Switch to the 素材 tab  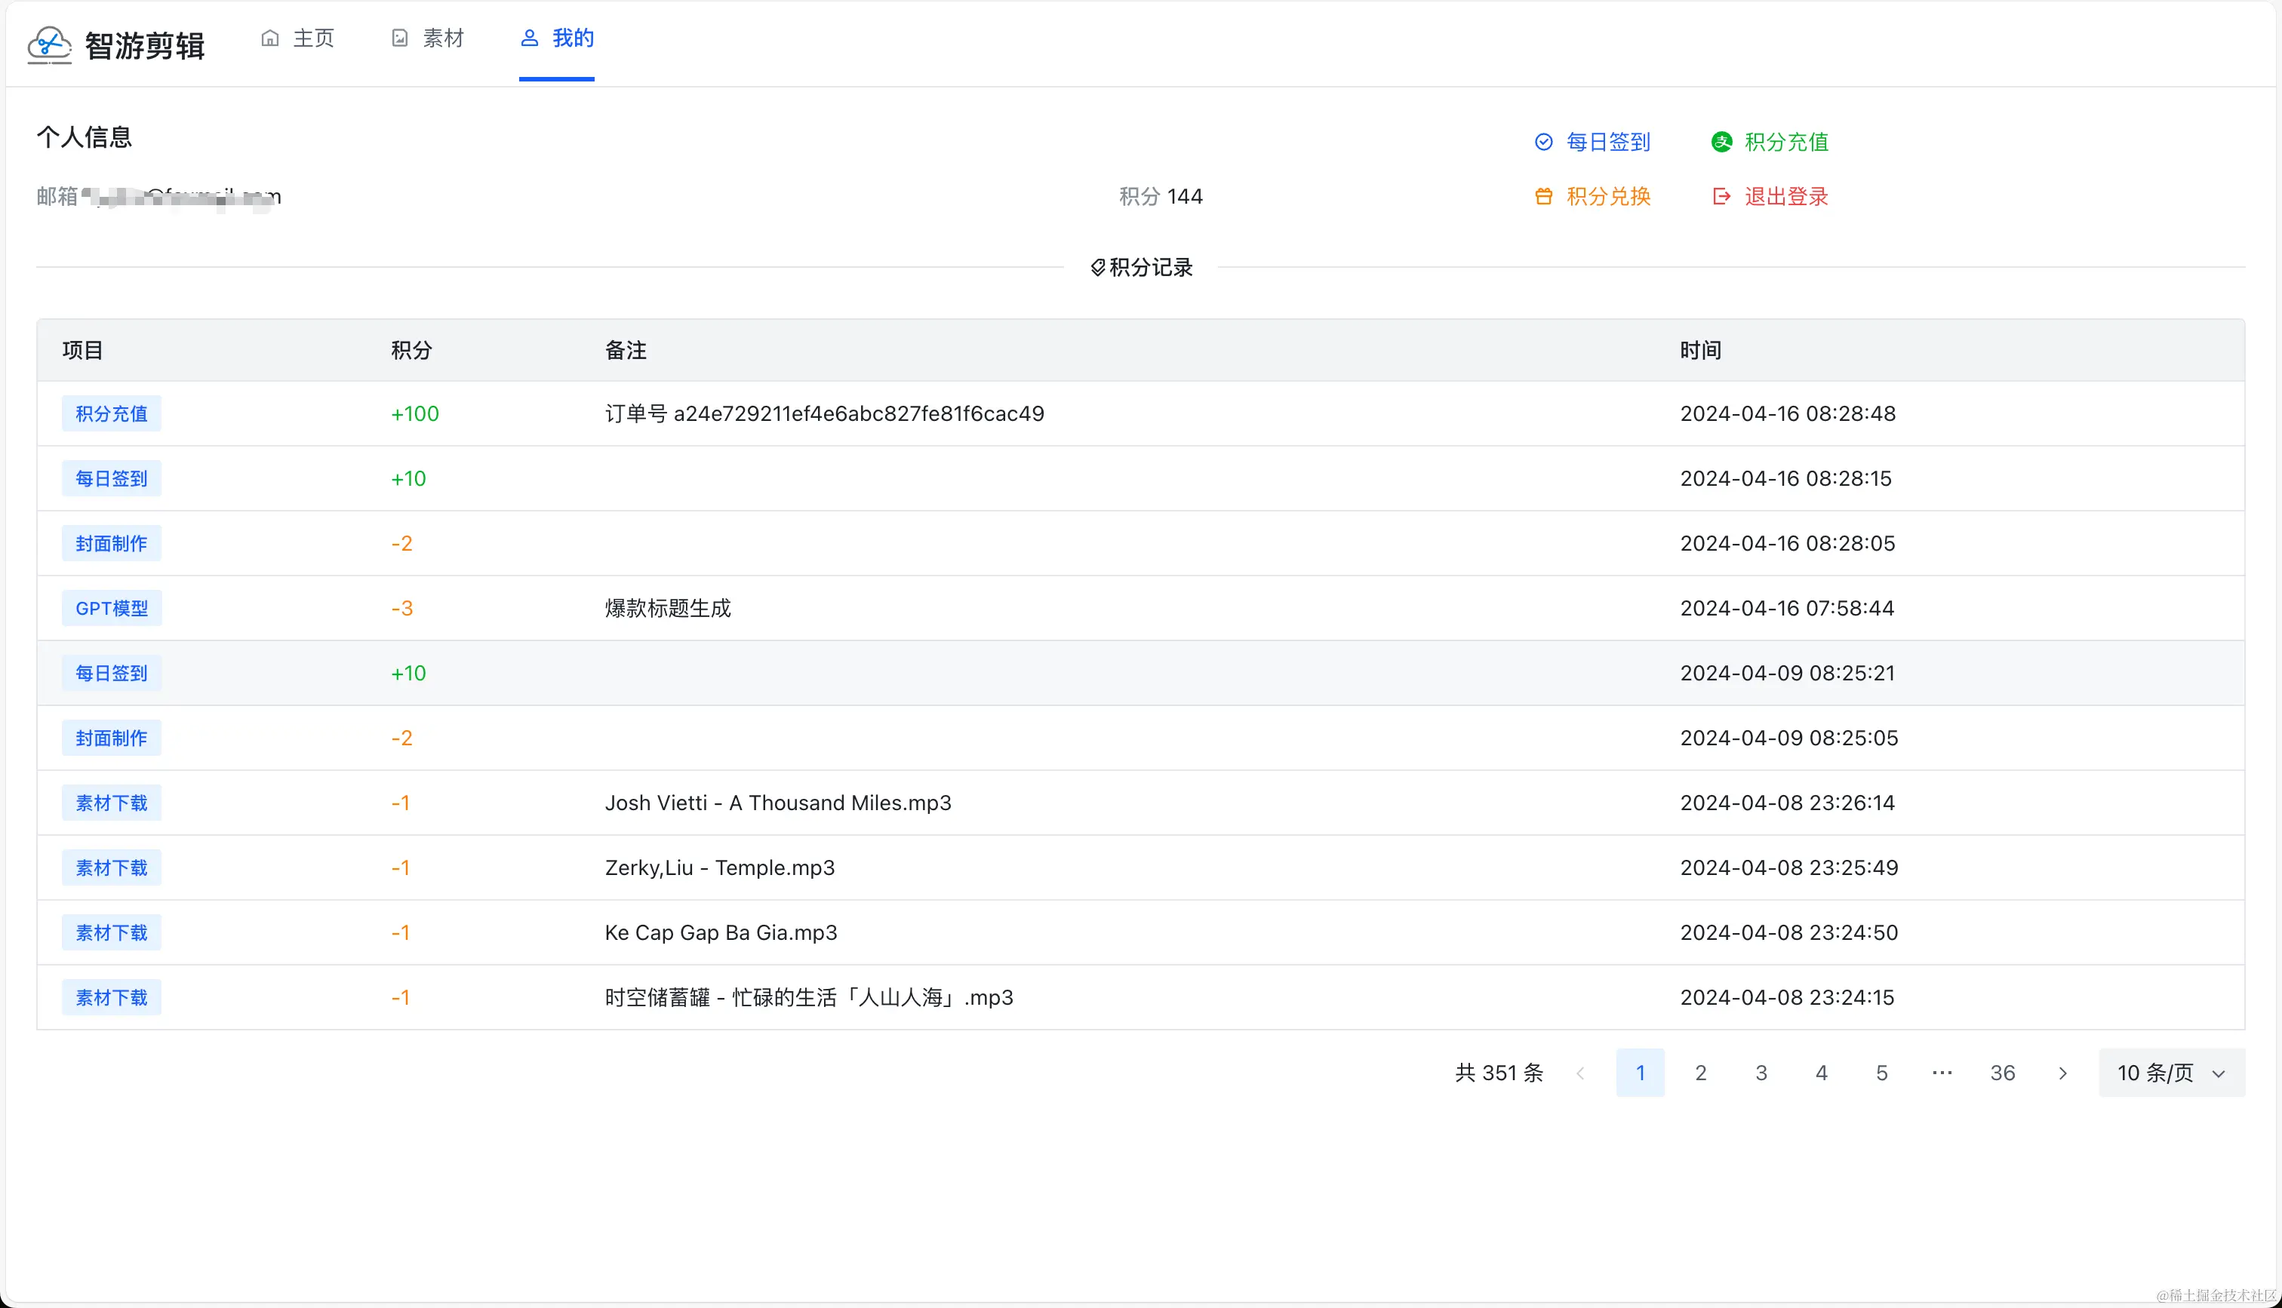443,38
